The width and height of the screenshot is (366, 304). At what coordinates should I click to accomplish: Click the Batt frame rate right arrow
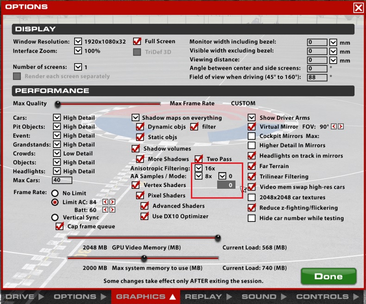coord(112,210)
